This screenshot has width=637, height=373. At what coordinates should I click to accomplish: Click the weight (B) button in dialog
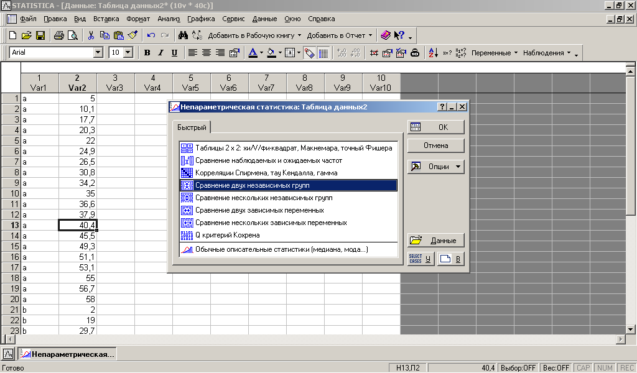[451, 259]
